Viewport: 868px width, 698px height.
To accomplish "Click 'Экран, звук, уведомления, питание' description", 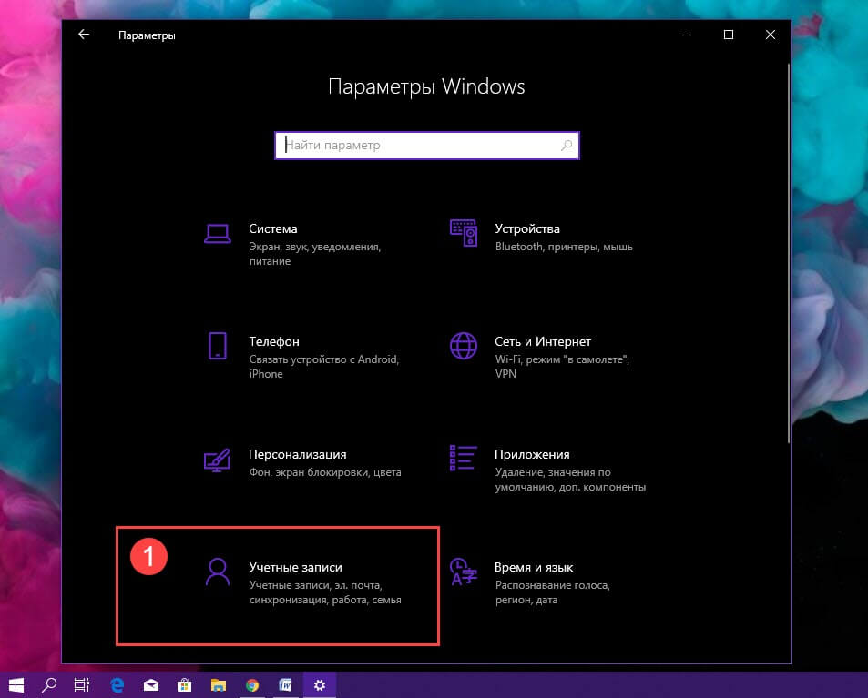I will tap(314, 254).
